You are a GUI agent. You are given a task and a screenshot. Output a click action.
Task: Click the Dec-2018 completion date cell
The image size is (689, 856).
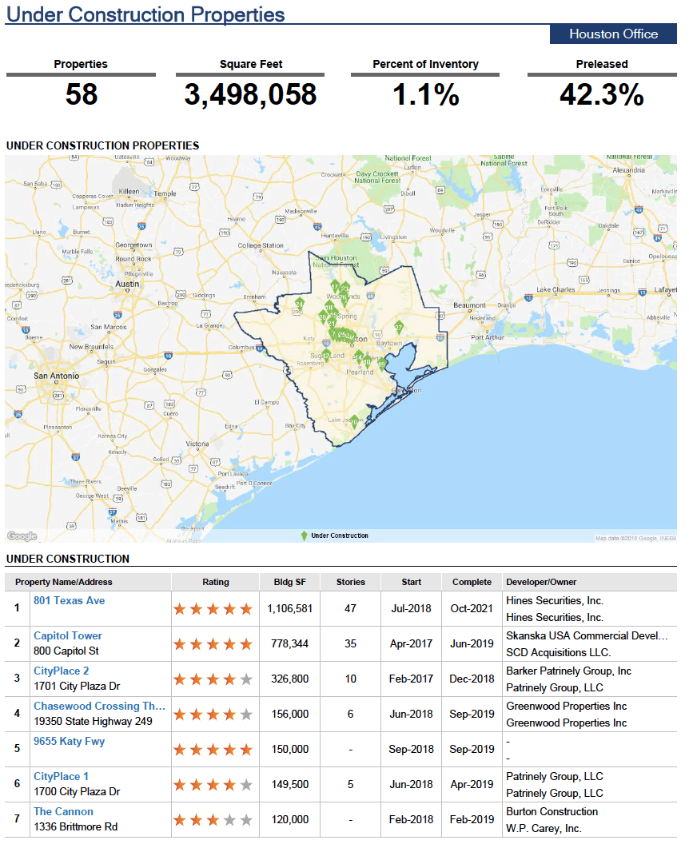[472, 679]
